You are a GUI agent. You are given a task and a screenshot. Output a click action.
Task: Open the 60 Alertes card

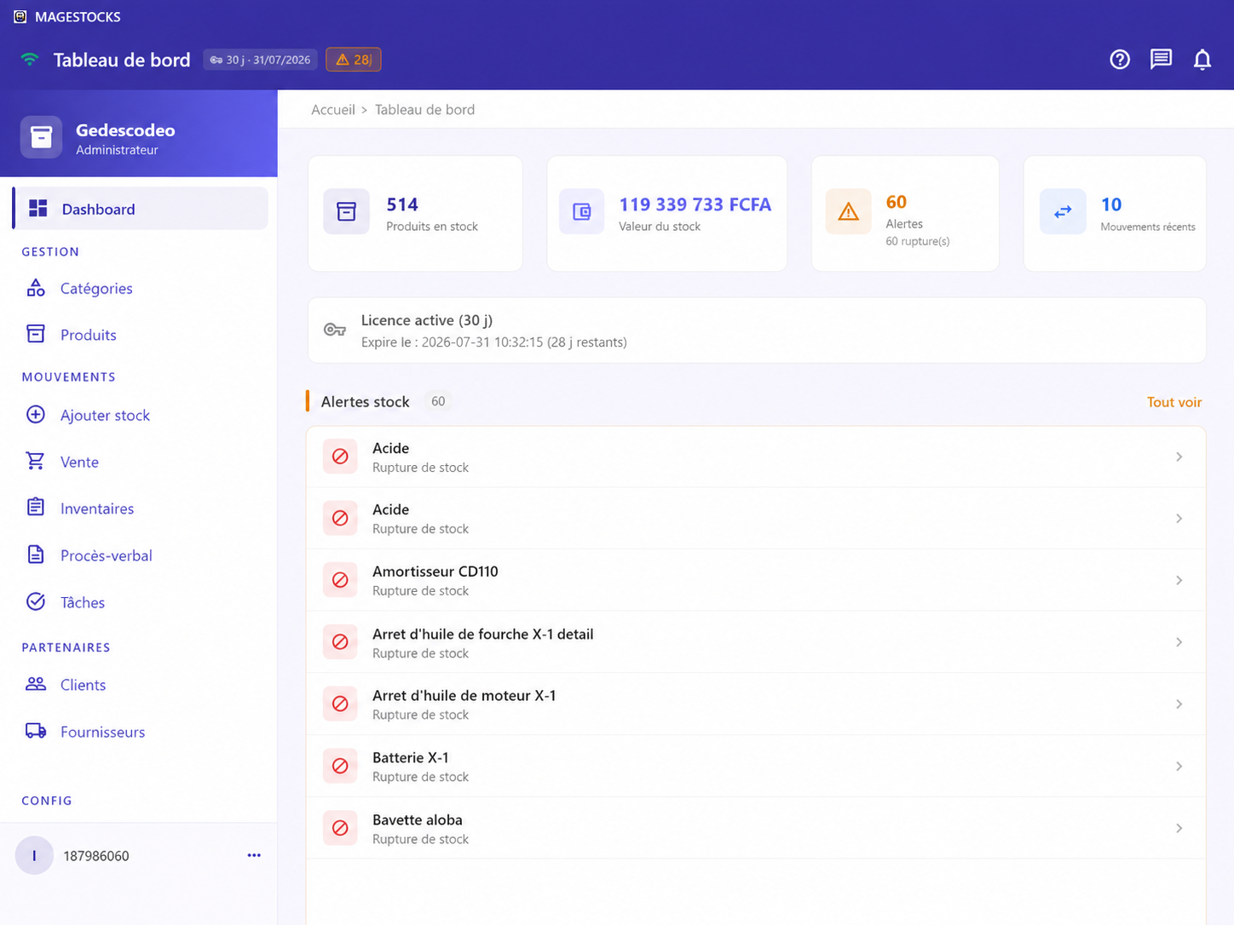click(x=905, y=213)
